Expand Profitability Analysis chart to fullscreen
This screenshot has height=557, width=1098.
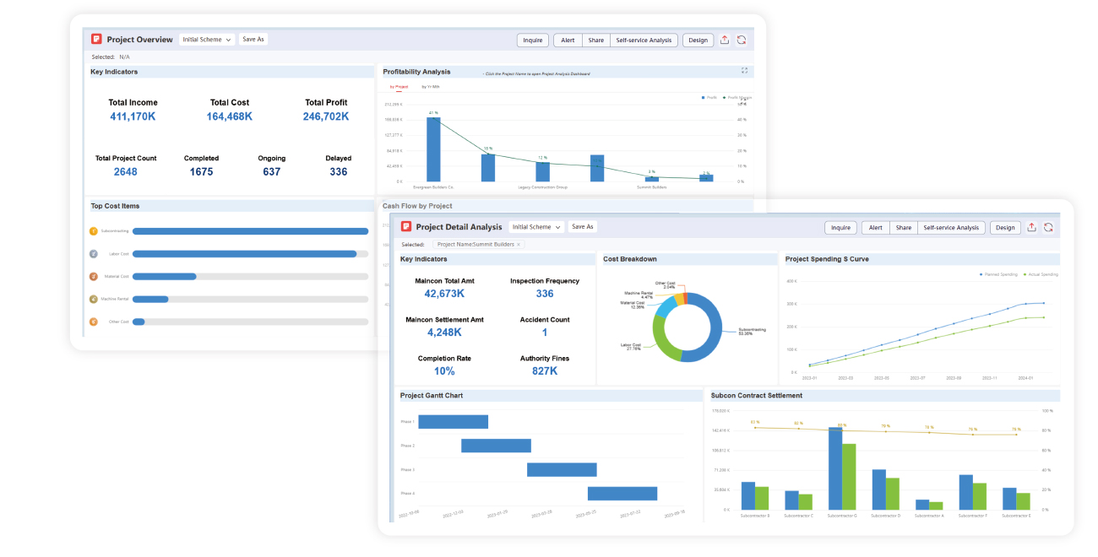(744, 71)
